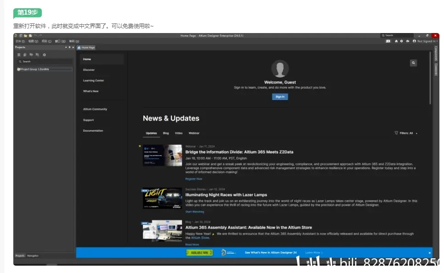Close the blue What's New banner
The width and height of the screenshot is (444, 273).
point(429,253)
